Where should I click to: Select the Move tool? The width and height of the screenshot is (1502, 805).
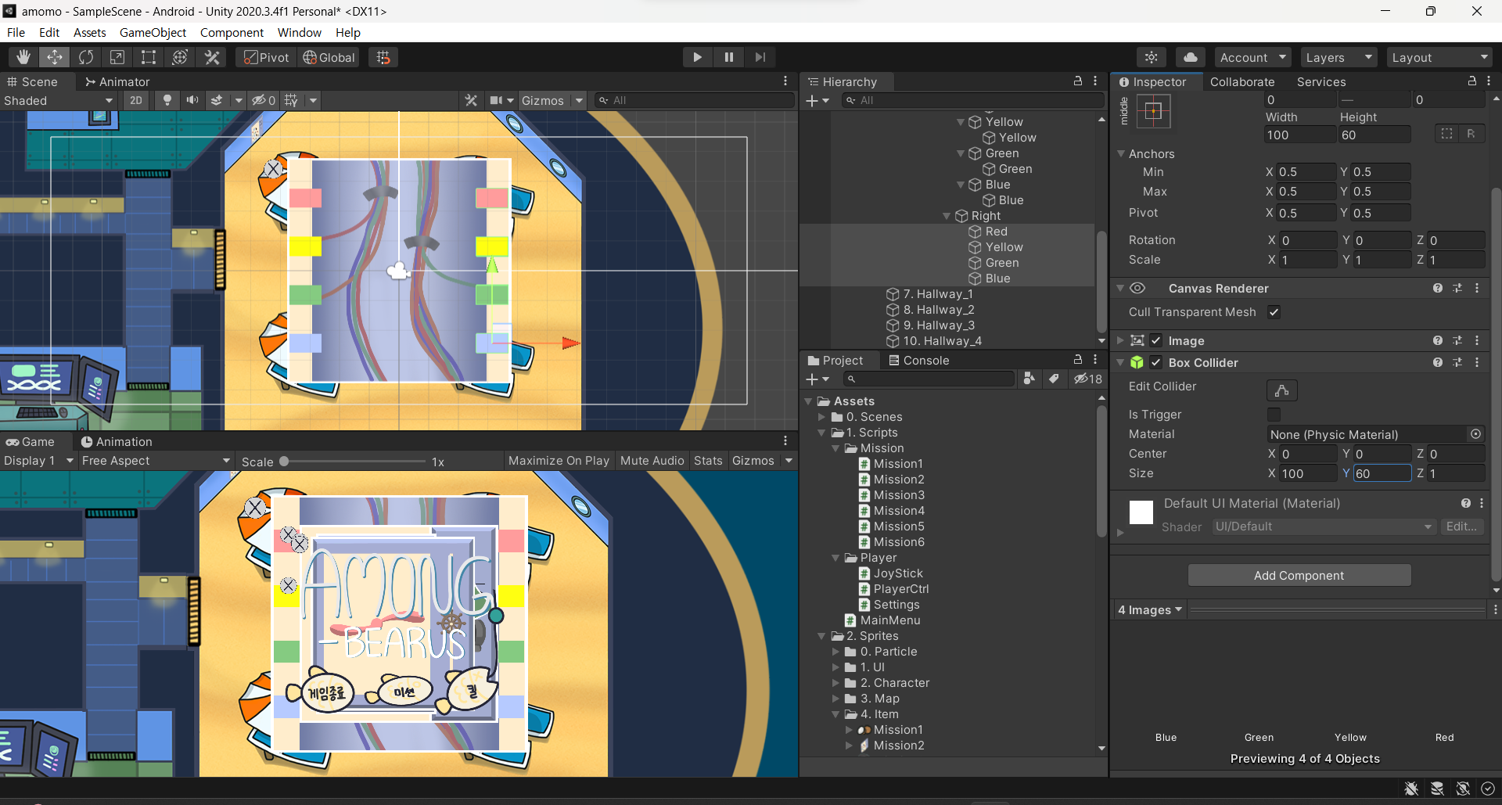tap(55, 57)
